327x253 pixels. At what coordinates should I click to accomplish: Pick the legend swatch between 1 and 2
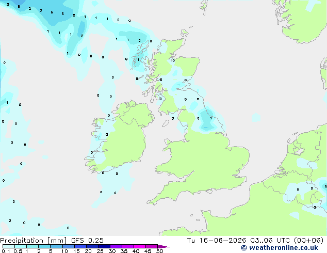[x=32, y=246]
